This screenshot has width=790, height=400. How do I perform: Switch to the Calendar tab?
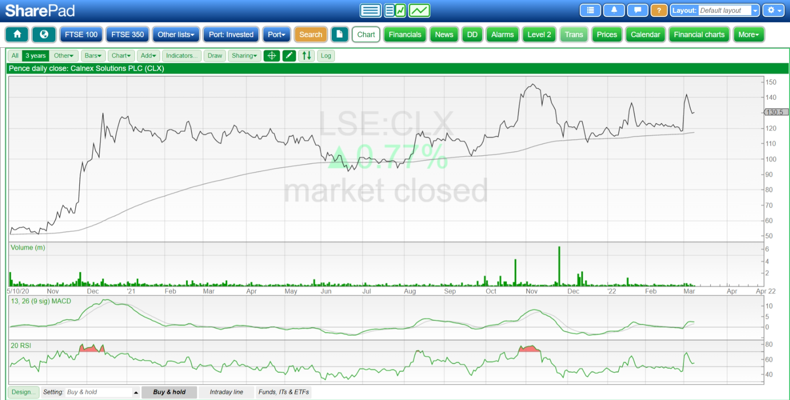click(x=645, y=34)
